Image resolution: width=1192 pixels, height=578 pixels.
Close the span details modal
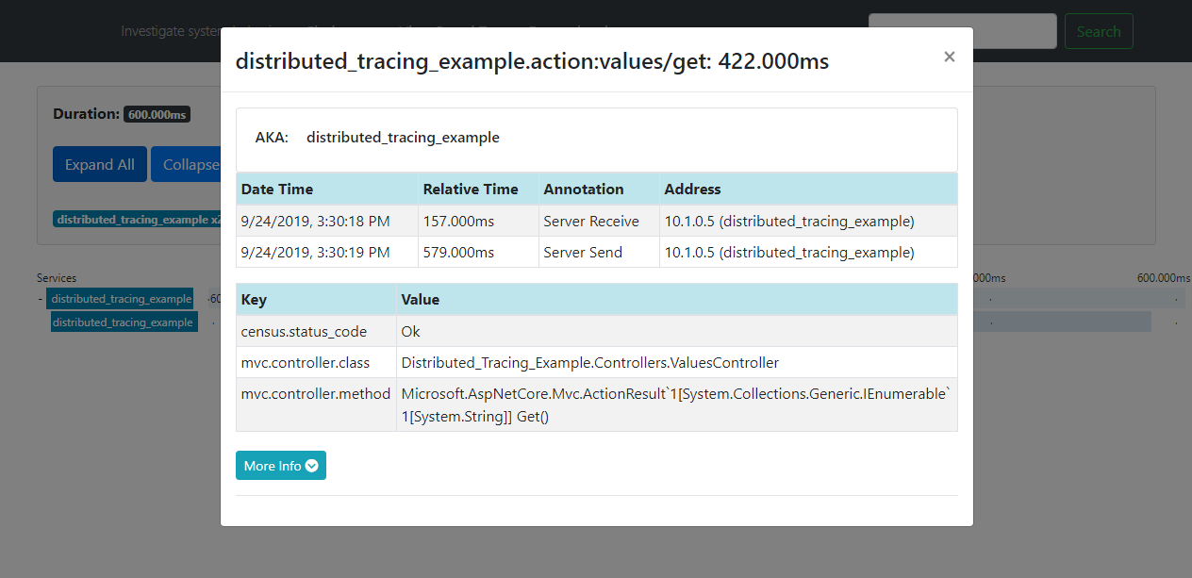pyautogui.click(x=949, y=57)
